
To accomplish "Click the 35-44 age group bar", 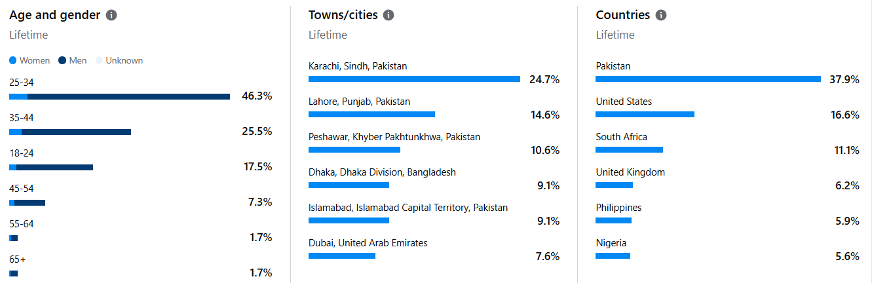I will [x=70, y=132].
